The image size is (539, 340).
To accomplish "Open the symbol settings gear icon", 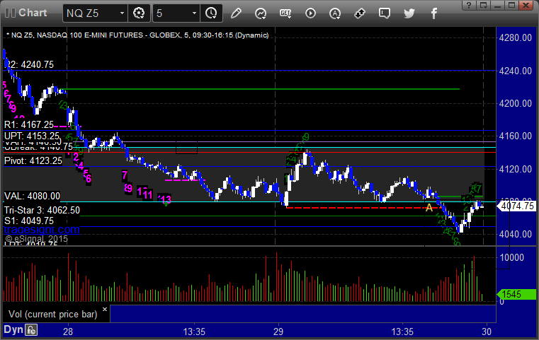I will 140,13.
